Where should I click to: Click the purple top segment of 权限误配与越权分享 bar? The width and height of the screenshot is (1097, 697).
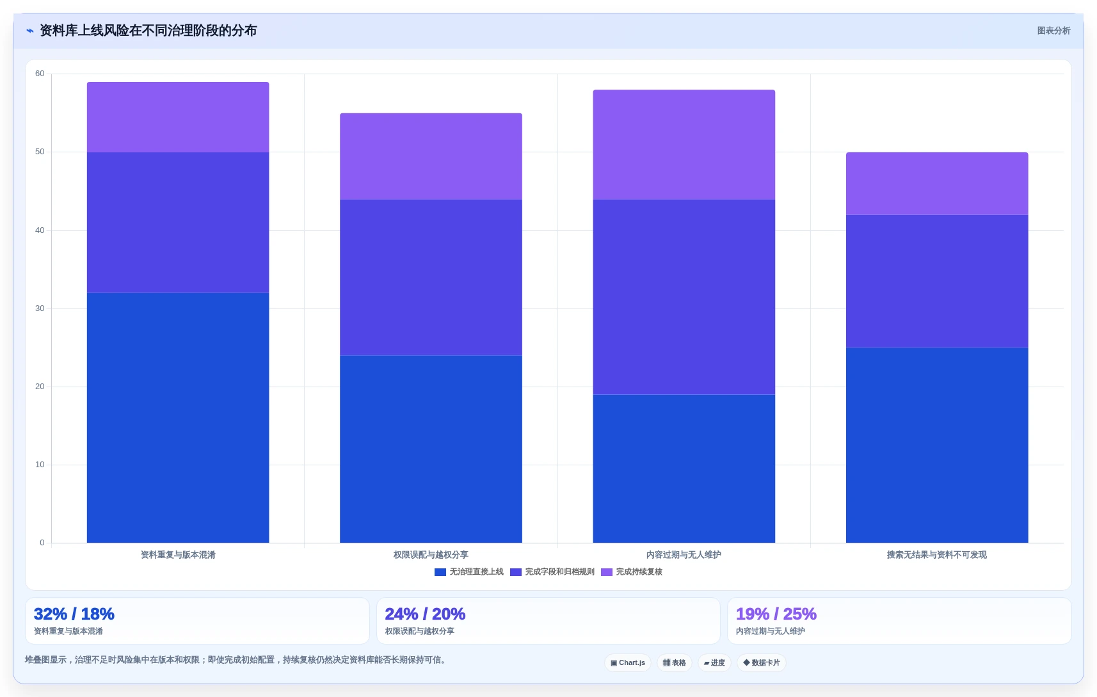(431, 157)
